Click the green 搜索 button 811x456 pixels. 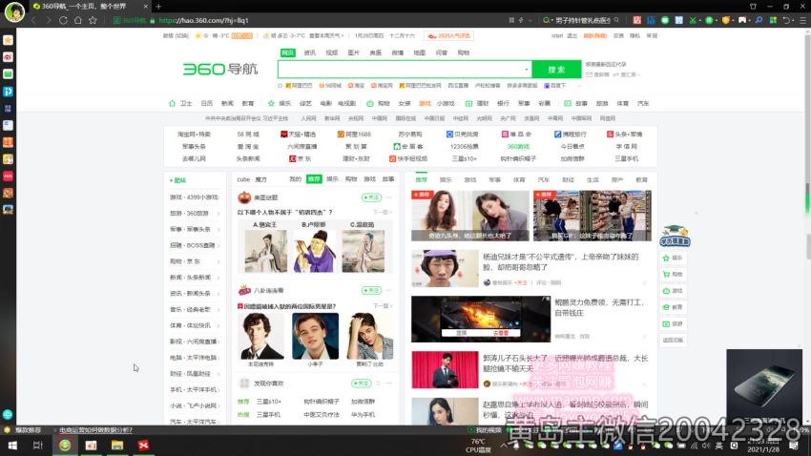[556, 70]
